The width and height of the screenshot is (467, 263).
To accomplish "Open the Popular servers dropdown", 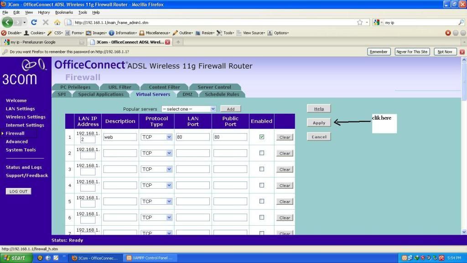I will (x=189, y=109).
